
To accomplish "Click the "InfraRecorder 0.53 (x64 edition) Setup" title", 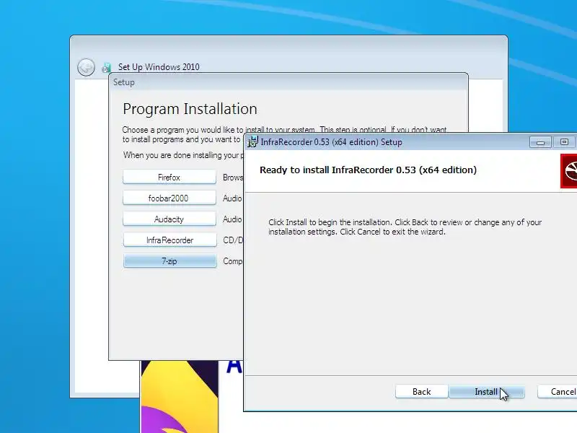I will click(x=331, y=142).
